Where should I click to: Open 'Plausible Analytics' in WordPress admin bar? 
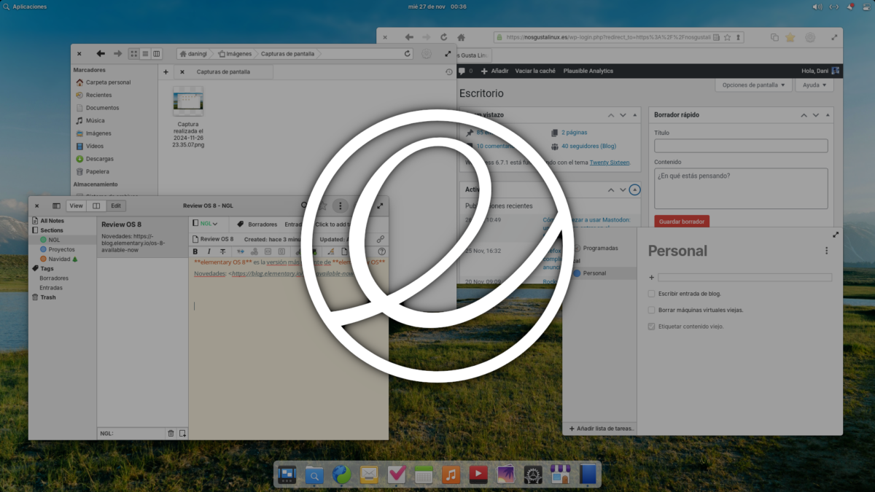(588, 71)
